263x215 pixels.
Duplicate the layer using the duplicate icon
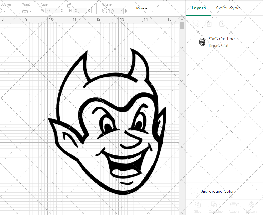coord(209,24)
